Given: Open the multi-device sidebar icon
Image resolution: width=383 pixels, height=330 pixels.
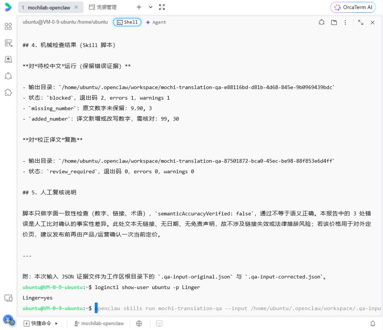Looking at the screenshot, I should coord(9,298).
